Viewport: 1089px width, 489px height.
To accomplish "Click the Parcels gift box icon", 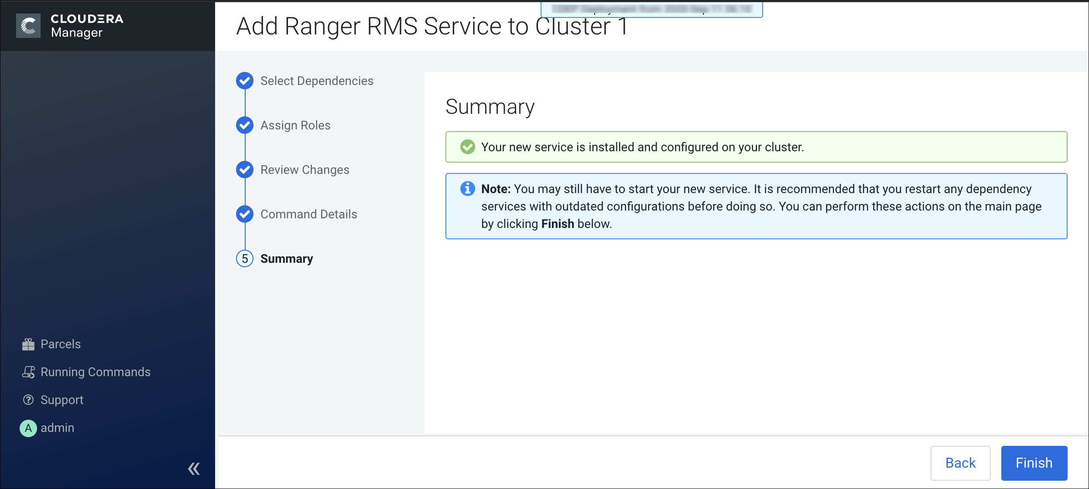I will point(28,344).
